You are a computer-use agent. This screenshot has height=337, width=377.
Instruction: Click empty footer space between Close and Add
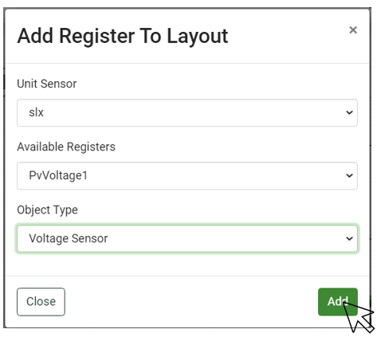[x=191, y=302]
